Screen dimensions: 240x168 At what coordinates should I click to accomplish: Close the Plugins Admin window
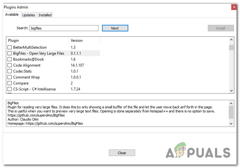click(x=234, y=7)
